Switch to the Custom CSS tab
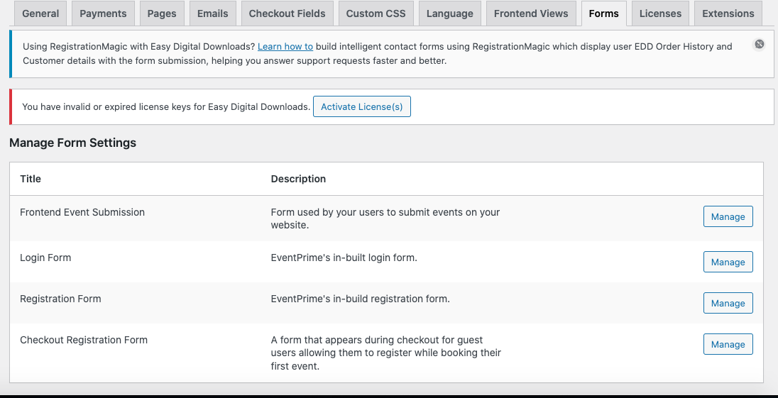778x398 pixels. (x=376, y=13)
